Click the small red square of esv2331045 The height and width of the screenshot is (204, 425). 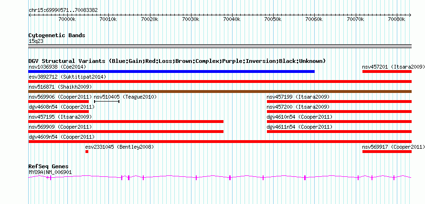point(87,152)
